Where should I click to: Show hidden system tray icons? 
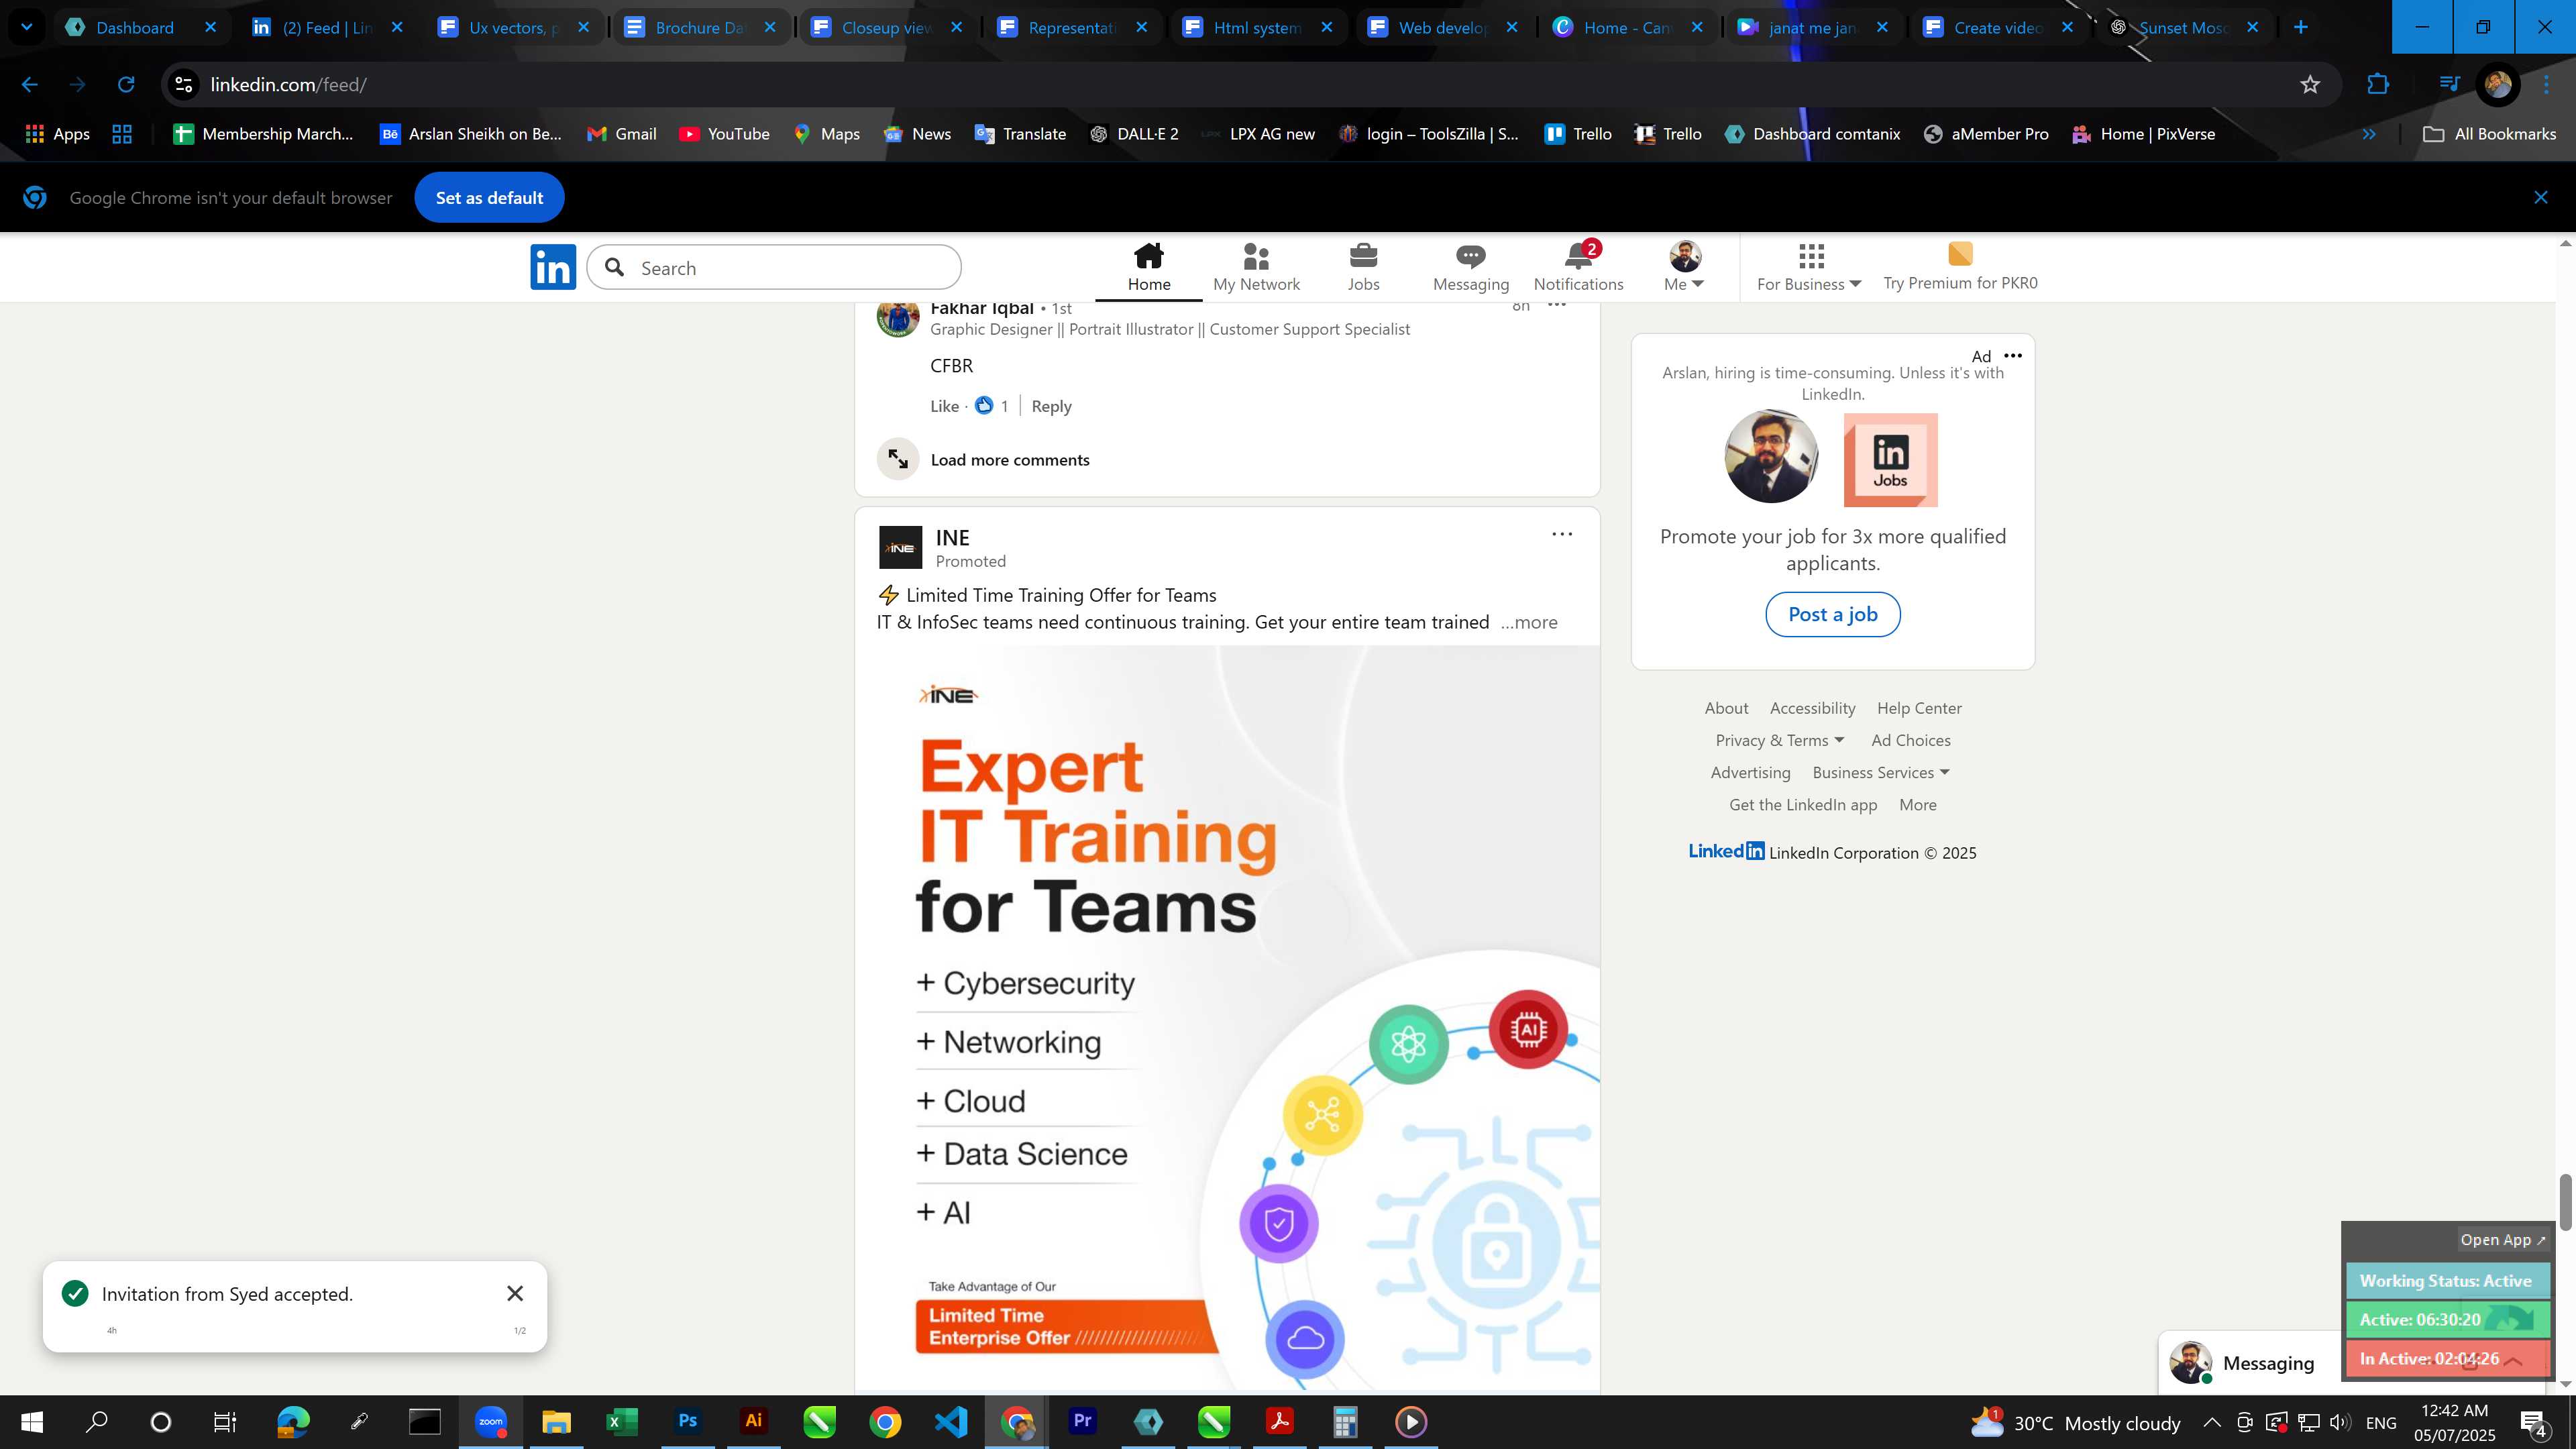[x=2212, y=1422]
